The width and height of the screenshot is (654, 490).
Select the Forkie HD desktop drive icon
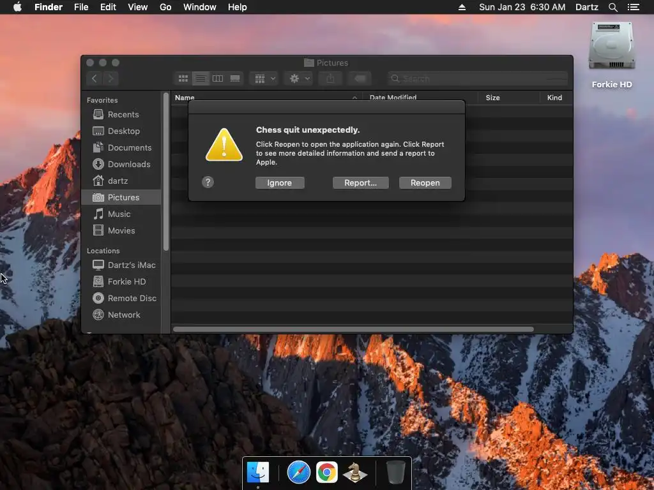point(611,46)
